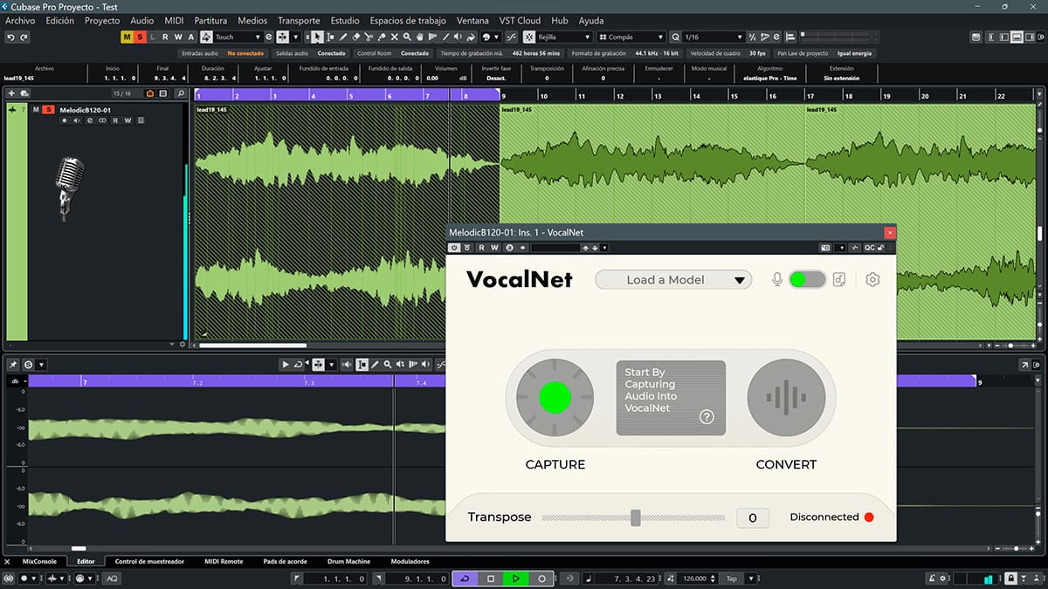Click the VocalNet Convert waveform button

click(x=786, y=399)
